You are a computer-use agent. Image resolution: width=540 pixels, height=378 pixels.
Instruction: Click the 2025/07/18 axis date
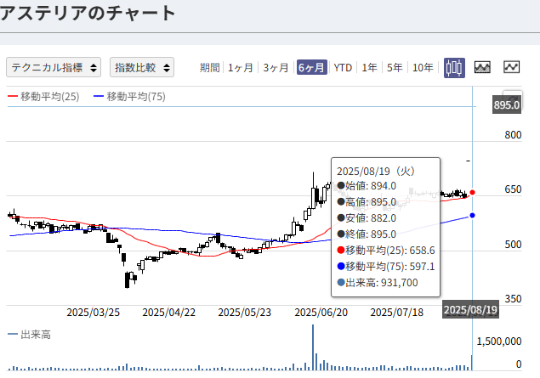click(397, 313)
